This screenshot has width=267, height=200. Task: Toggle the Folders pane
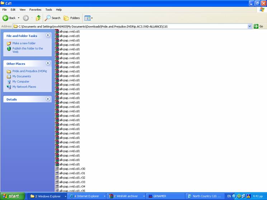tap(71, 18)
